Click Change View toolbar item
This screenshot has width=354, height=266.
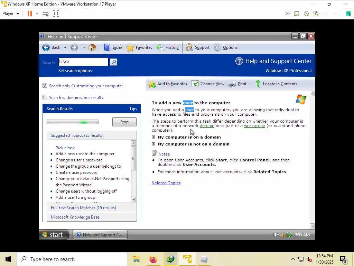208,84
